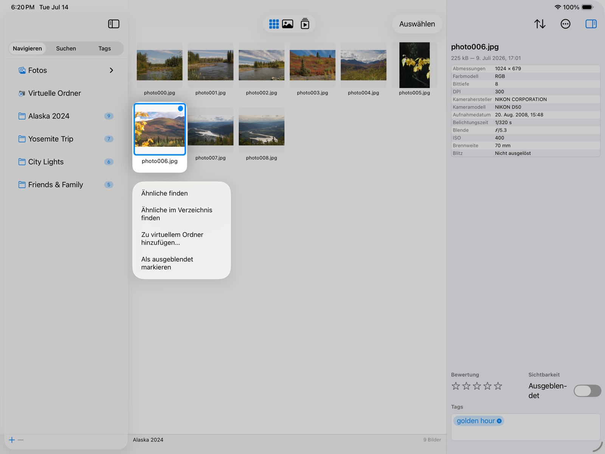
Task: Switch to the Suchen tab
Action: [66, 48]
